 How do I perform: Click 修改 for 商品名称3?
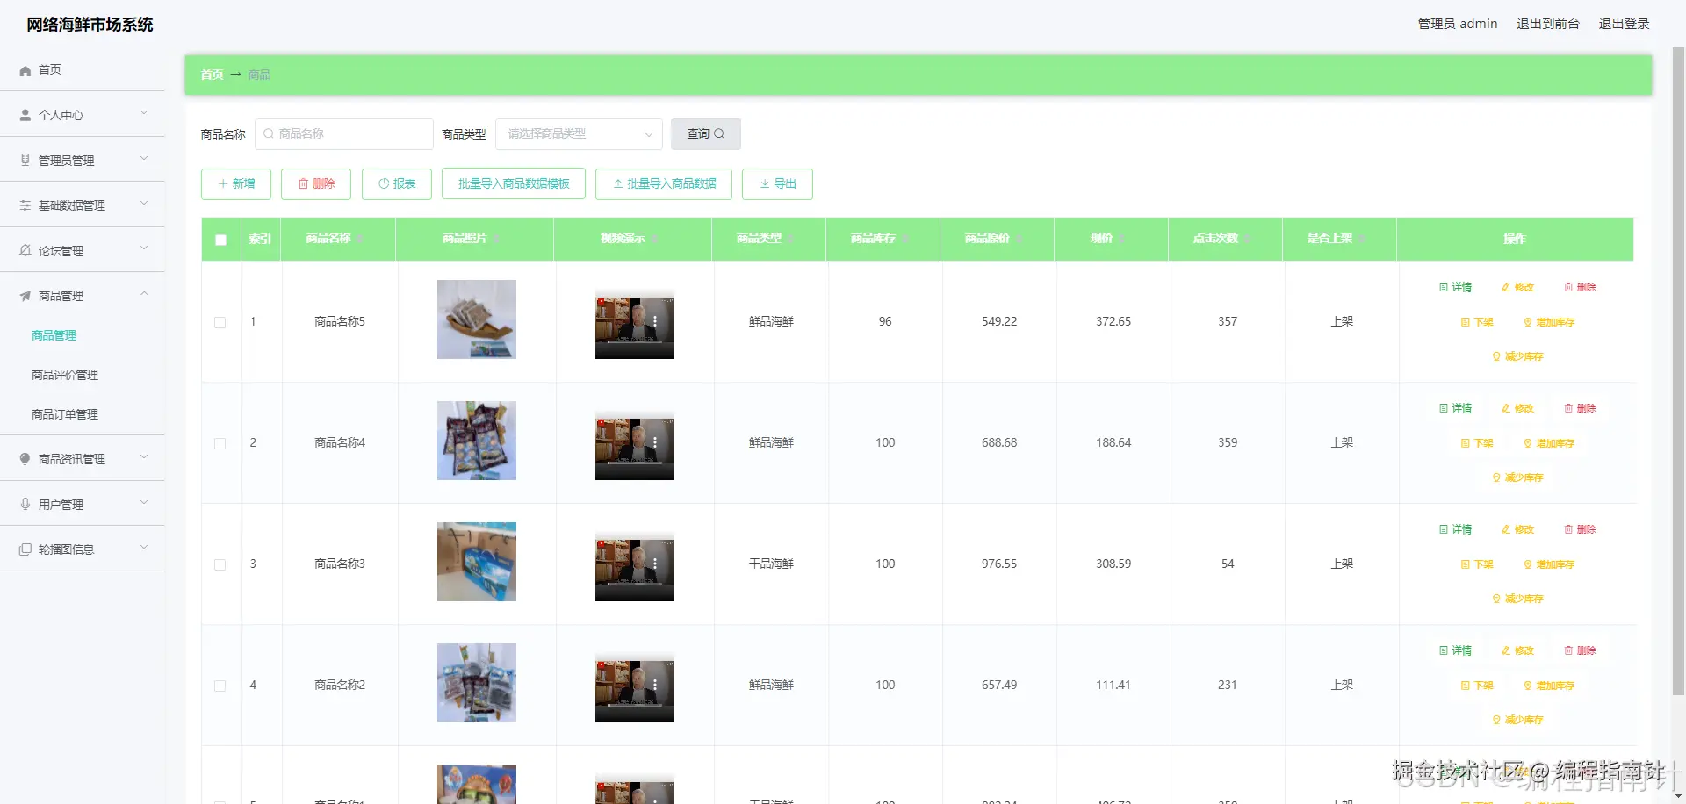[1518, 529]
